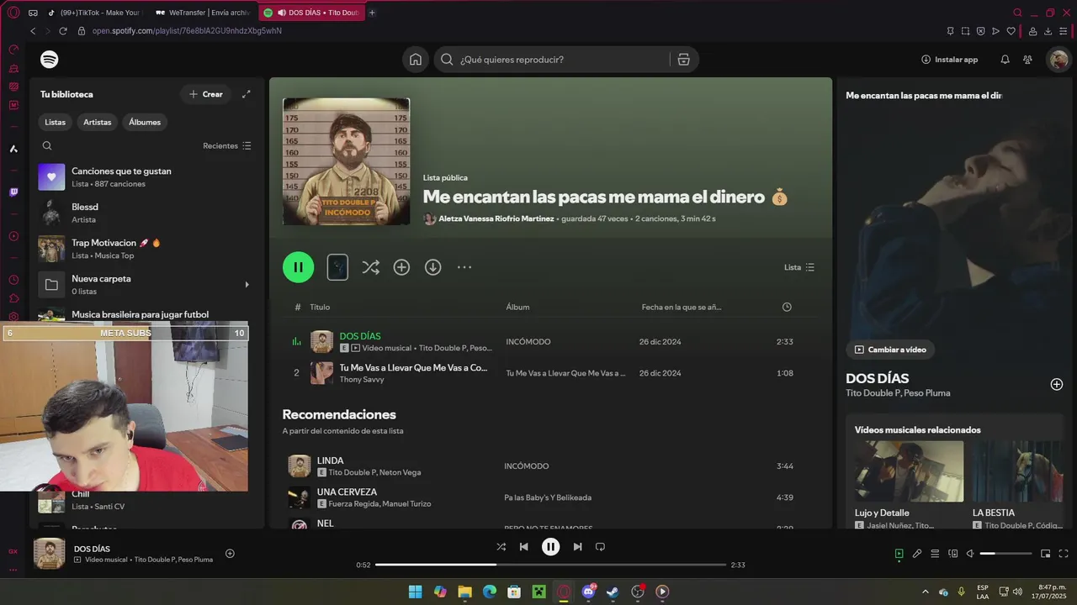The height and width of the screenshot is (605, 1077).
Task: Open the Opera easy setup sliders icon
Action: [x=1064, y=31]
